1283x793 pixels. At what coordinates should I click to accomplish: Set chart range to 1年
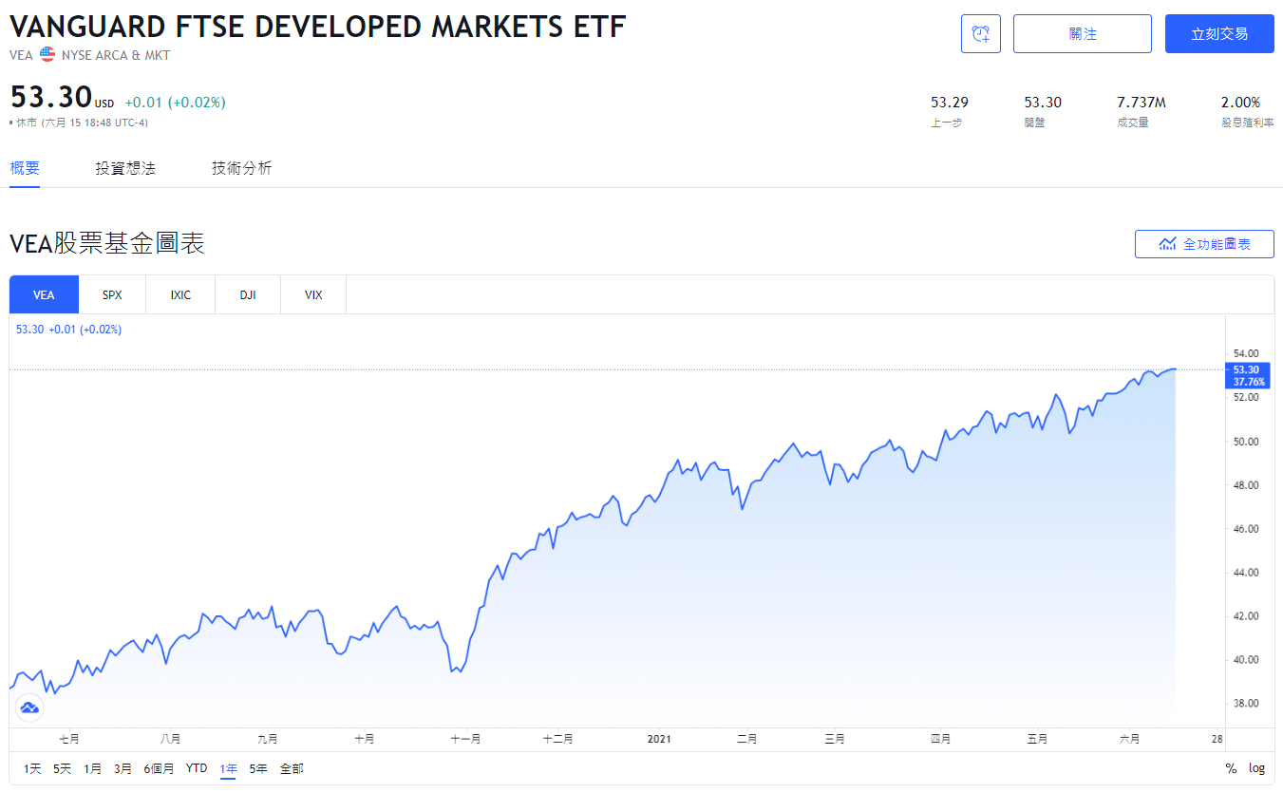(x=228, y=768)
